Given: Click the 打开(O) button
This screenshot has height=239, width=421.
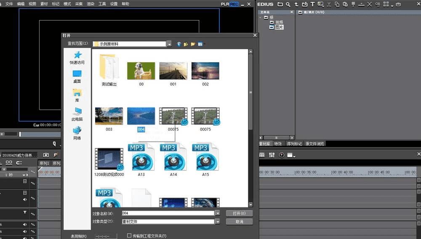Looking at the screenshot, I should [x=239, y=213].
